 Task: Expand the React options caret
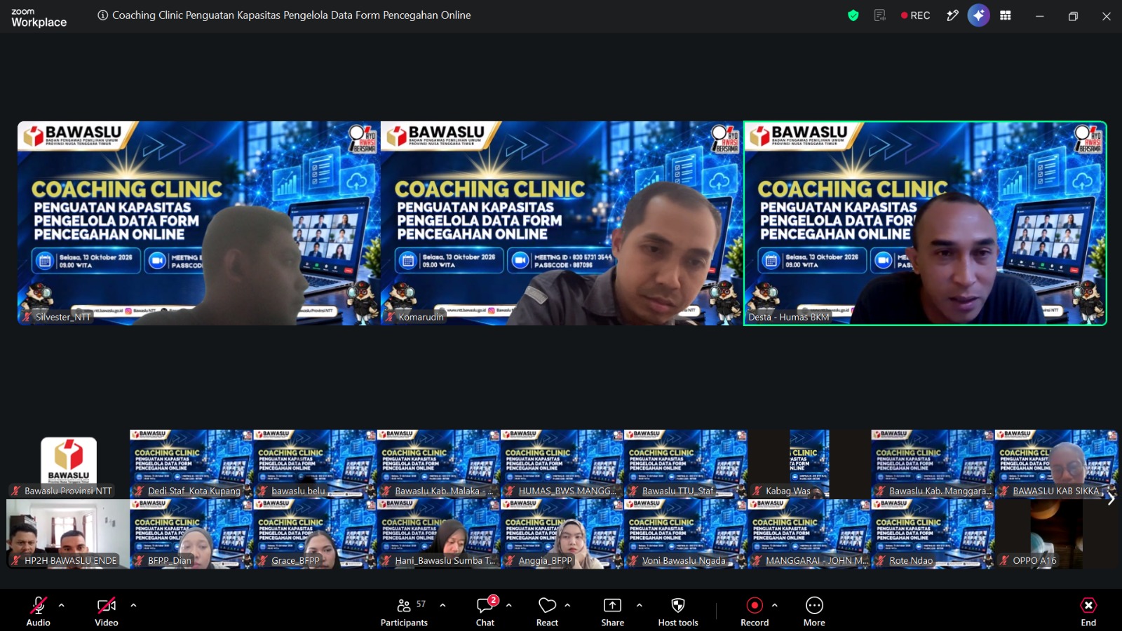pos(567,605)
